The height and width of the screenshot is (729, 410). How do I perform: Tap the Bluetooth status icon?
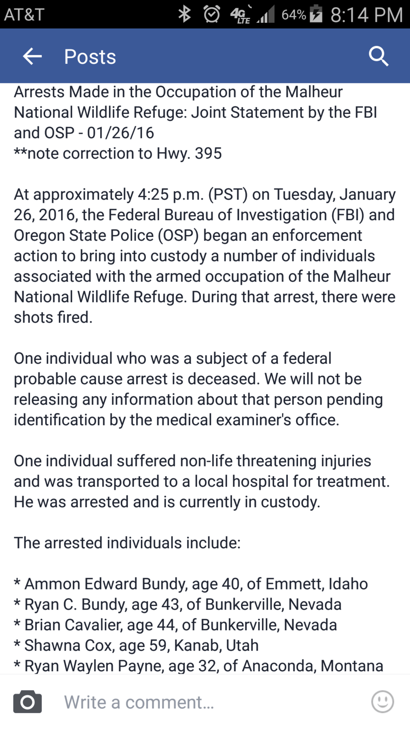coord(184,15)
